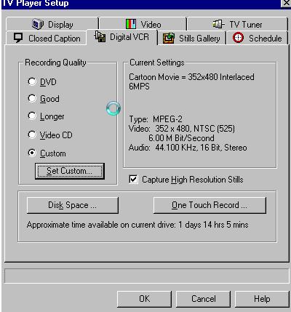Click the Display tab monitor icon

tap(38, 24)
